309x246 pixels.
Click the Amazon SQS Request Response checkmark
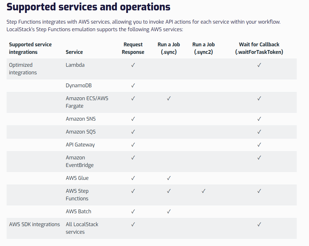point(133,132)
